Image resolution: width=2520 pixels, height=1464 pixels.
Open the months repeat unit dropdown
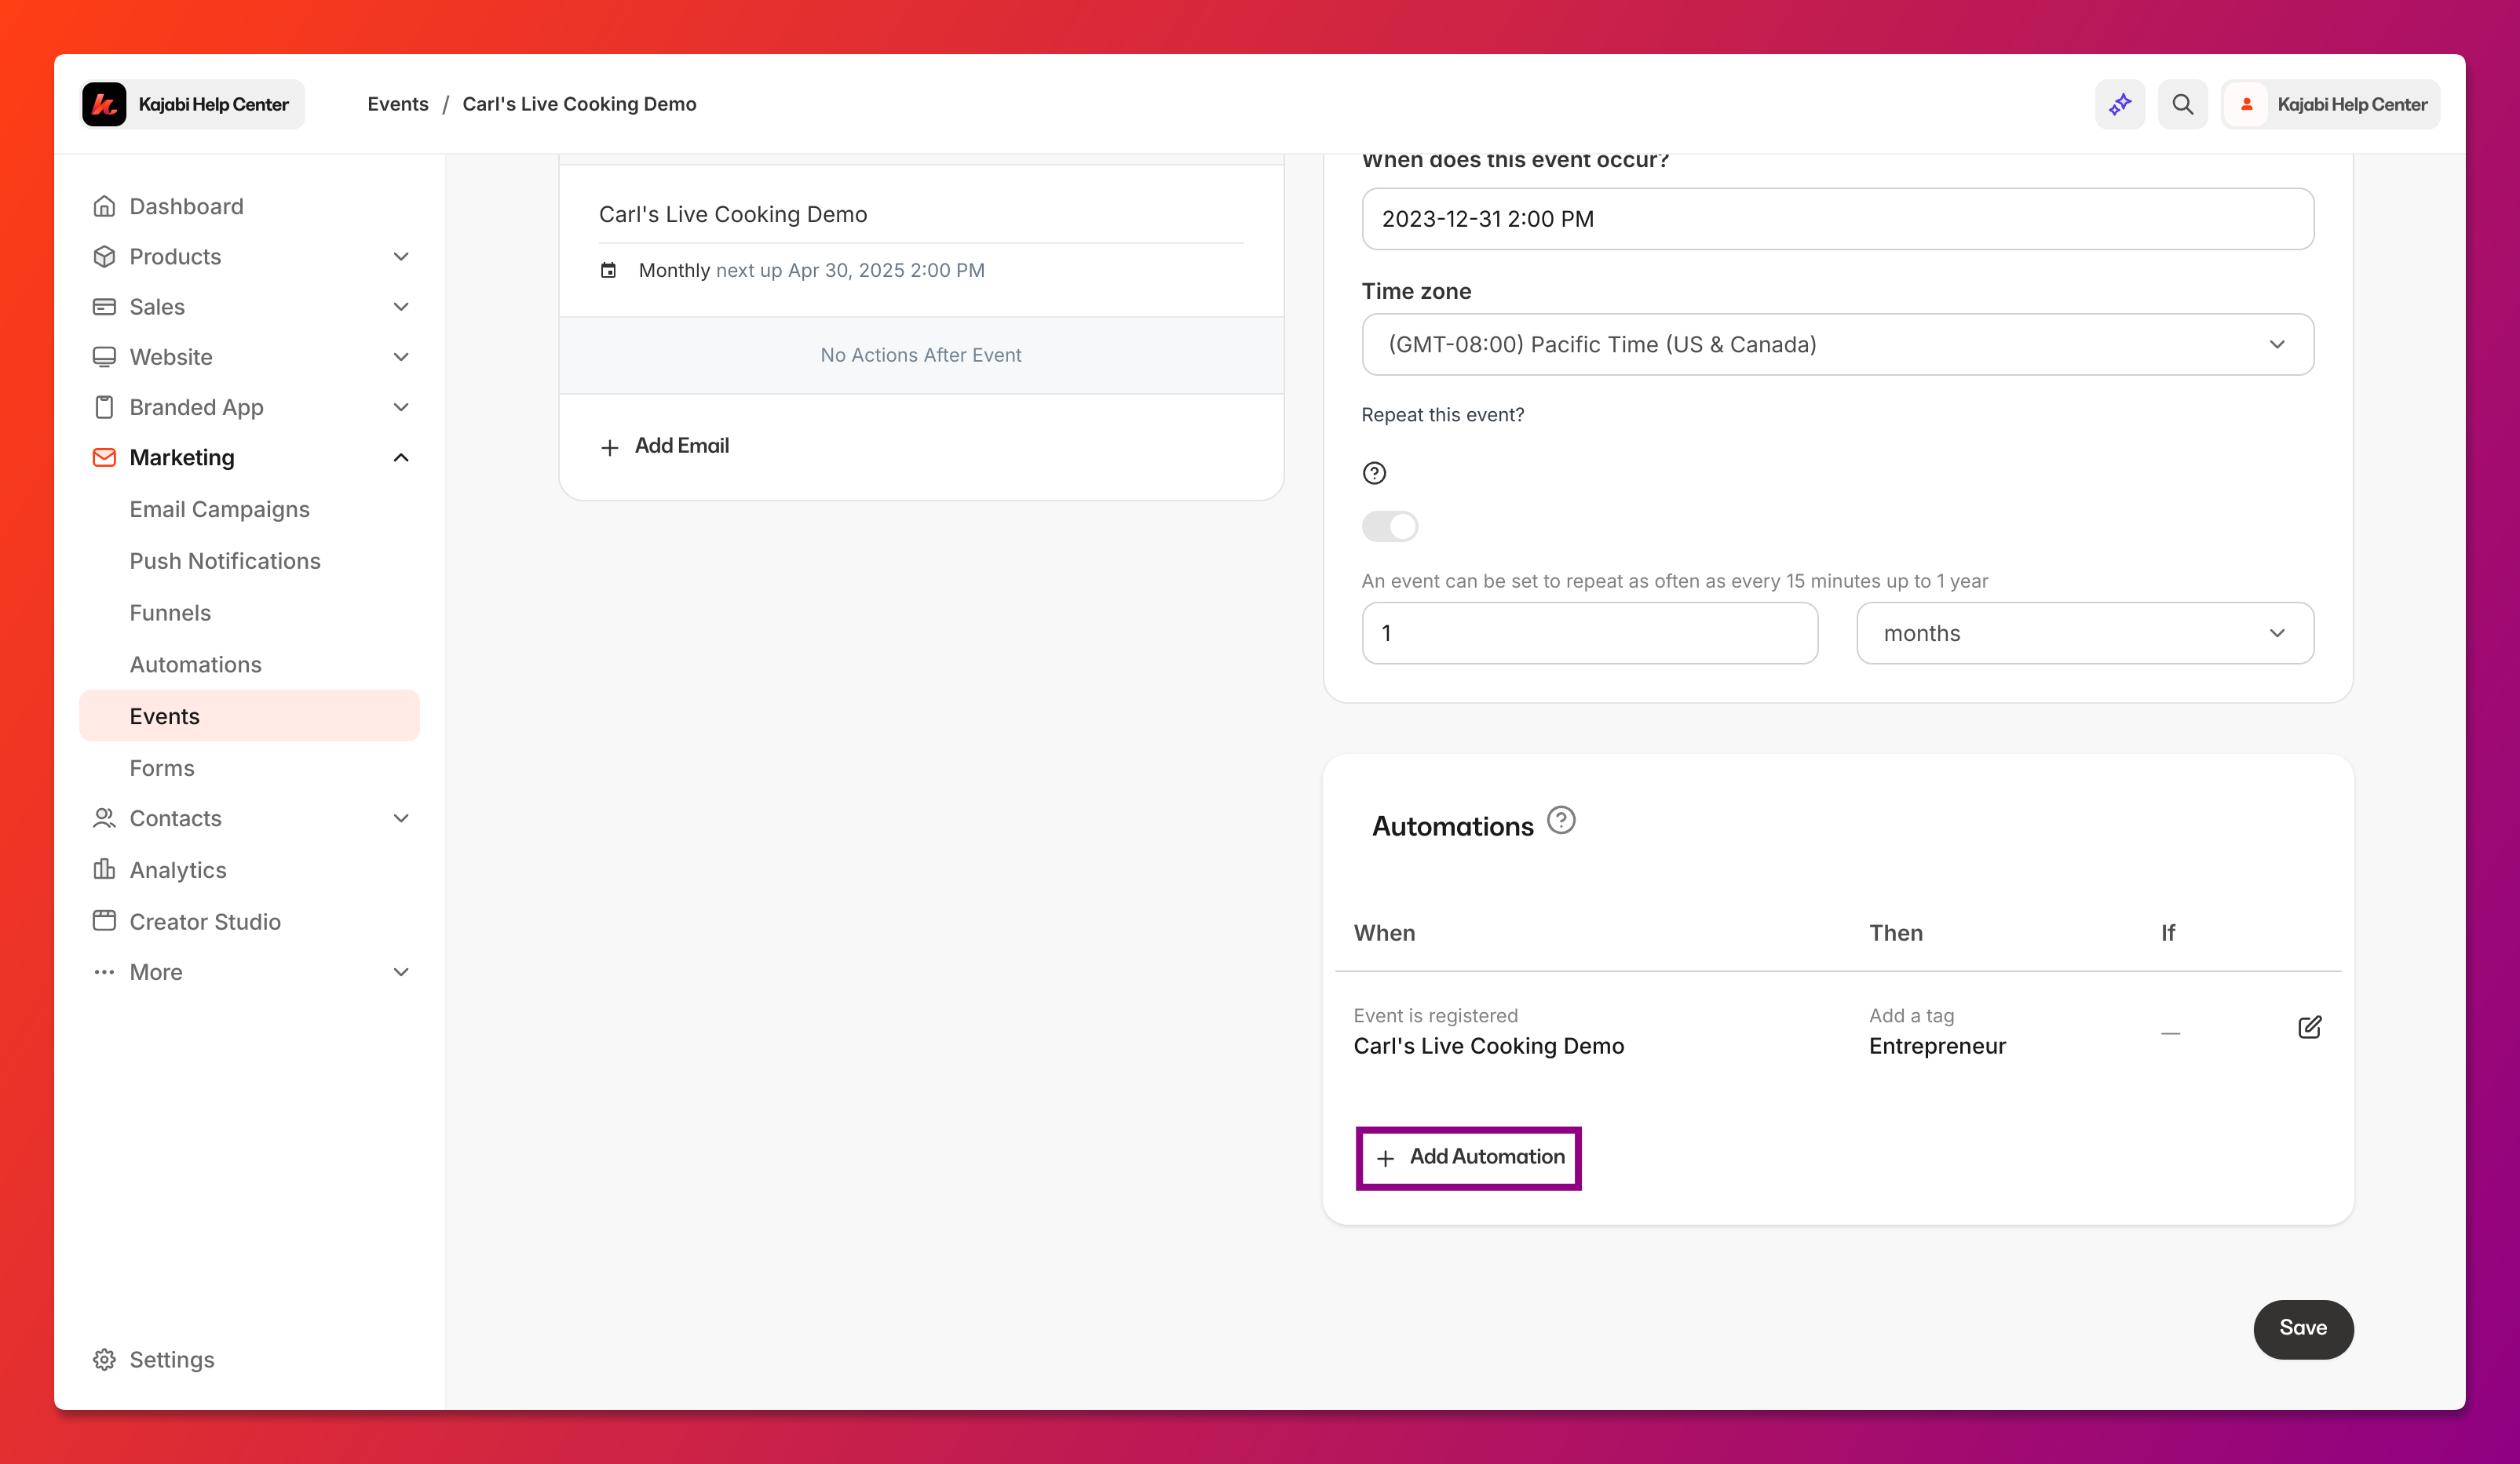coord(2084,632)
